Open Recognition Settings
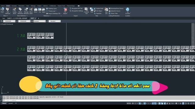 click(x=76, y=11)
